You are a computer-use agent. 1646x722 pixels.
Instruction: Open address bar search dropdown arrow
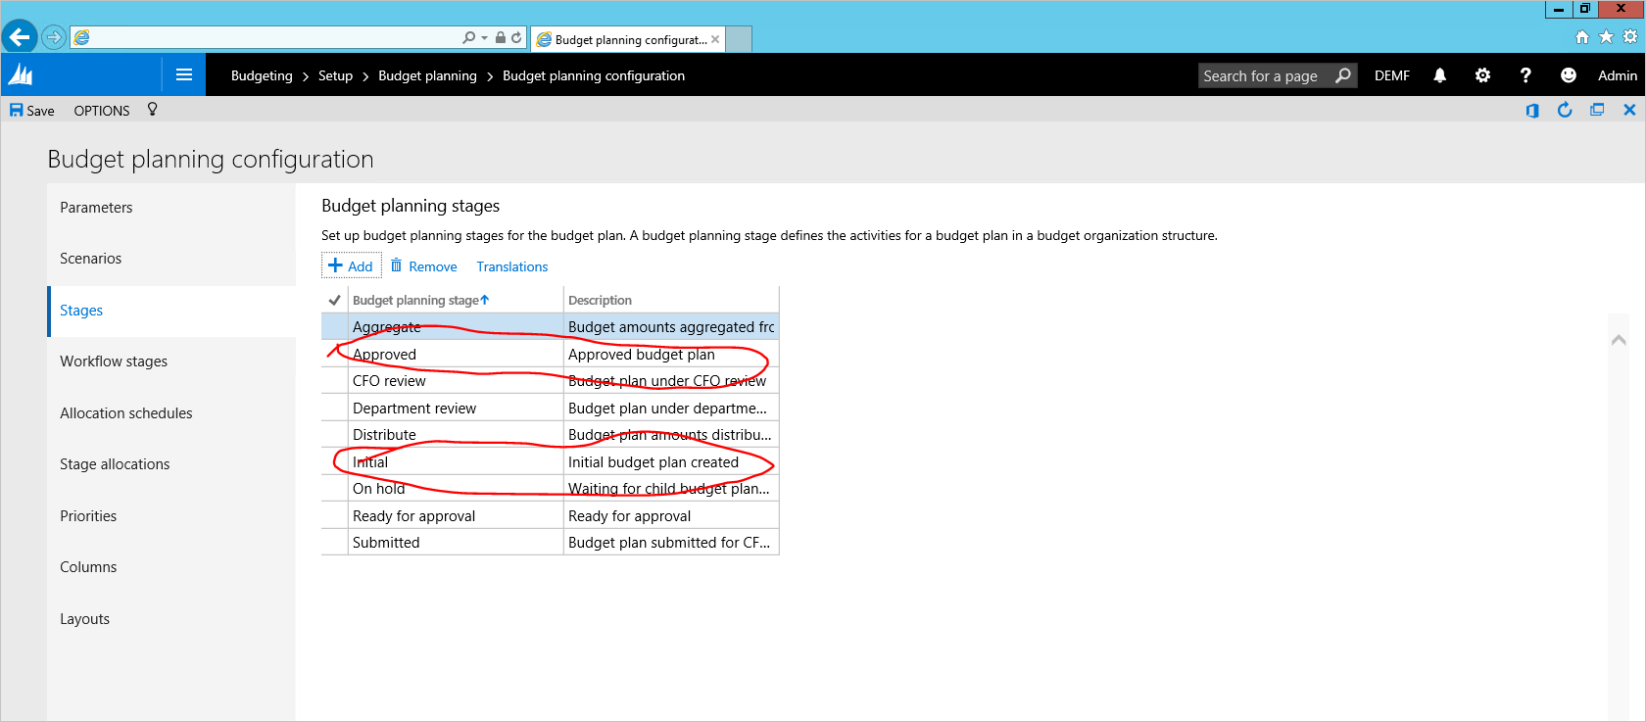(484, 37)
